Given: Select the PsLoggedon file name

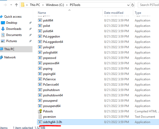Looking at the screenshot, I should pos(52,37).
